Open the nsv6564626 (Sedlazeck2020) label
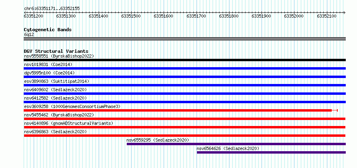 click(228, 148)
